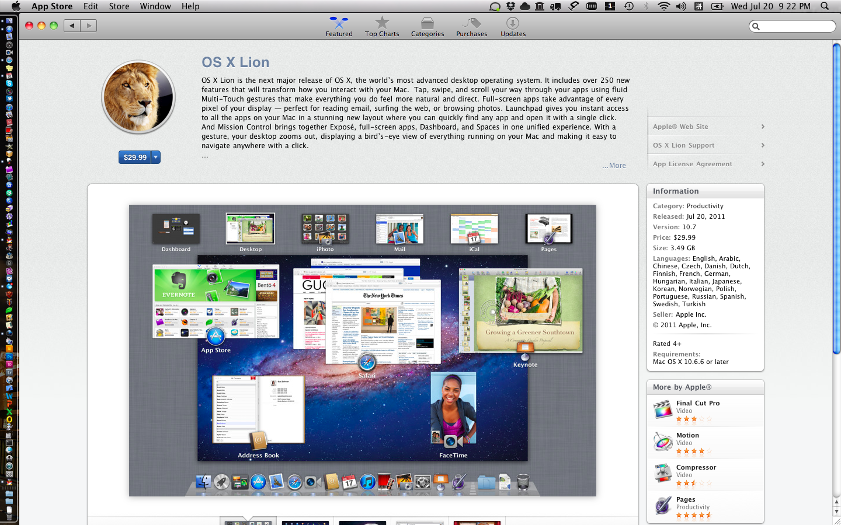Click the Compressor app icon

pyautogui.click(x=663, y=474)
